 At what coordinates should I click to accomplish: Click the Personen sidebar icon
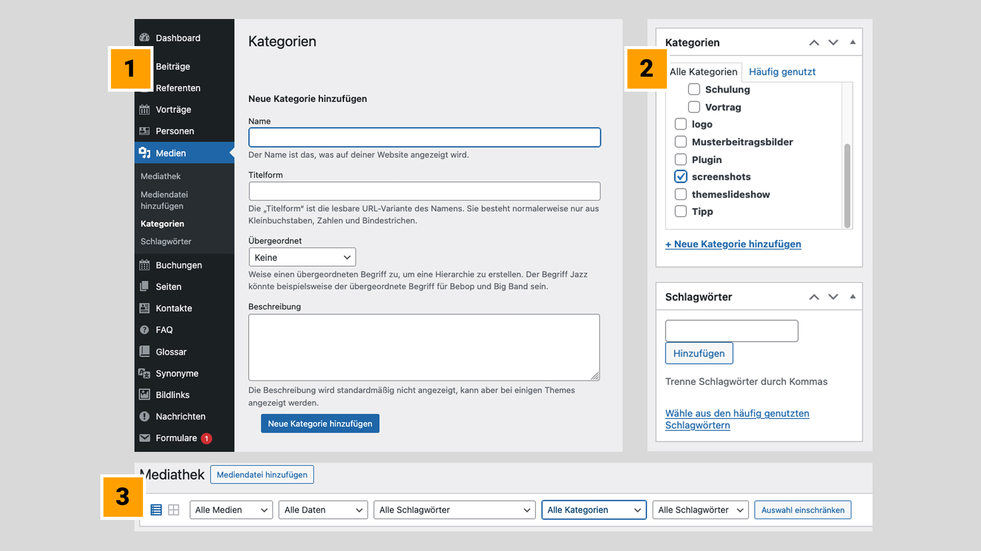tap(144, 131)
